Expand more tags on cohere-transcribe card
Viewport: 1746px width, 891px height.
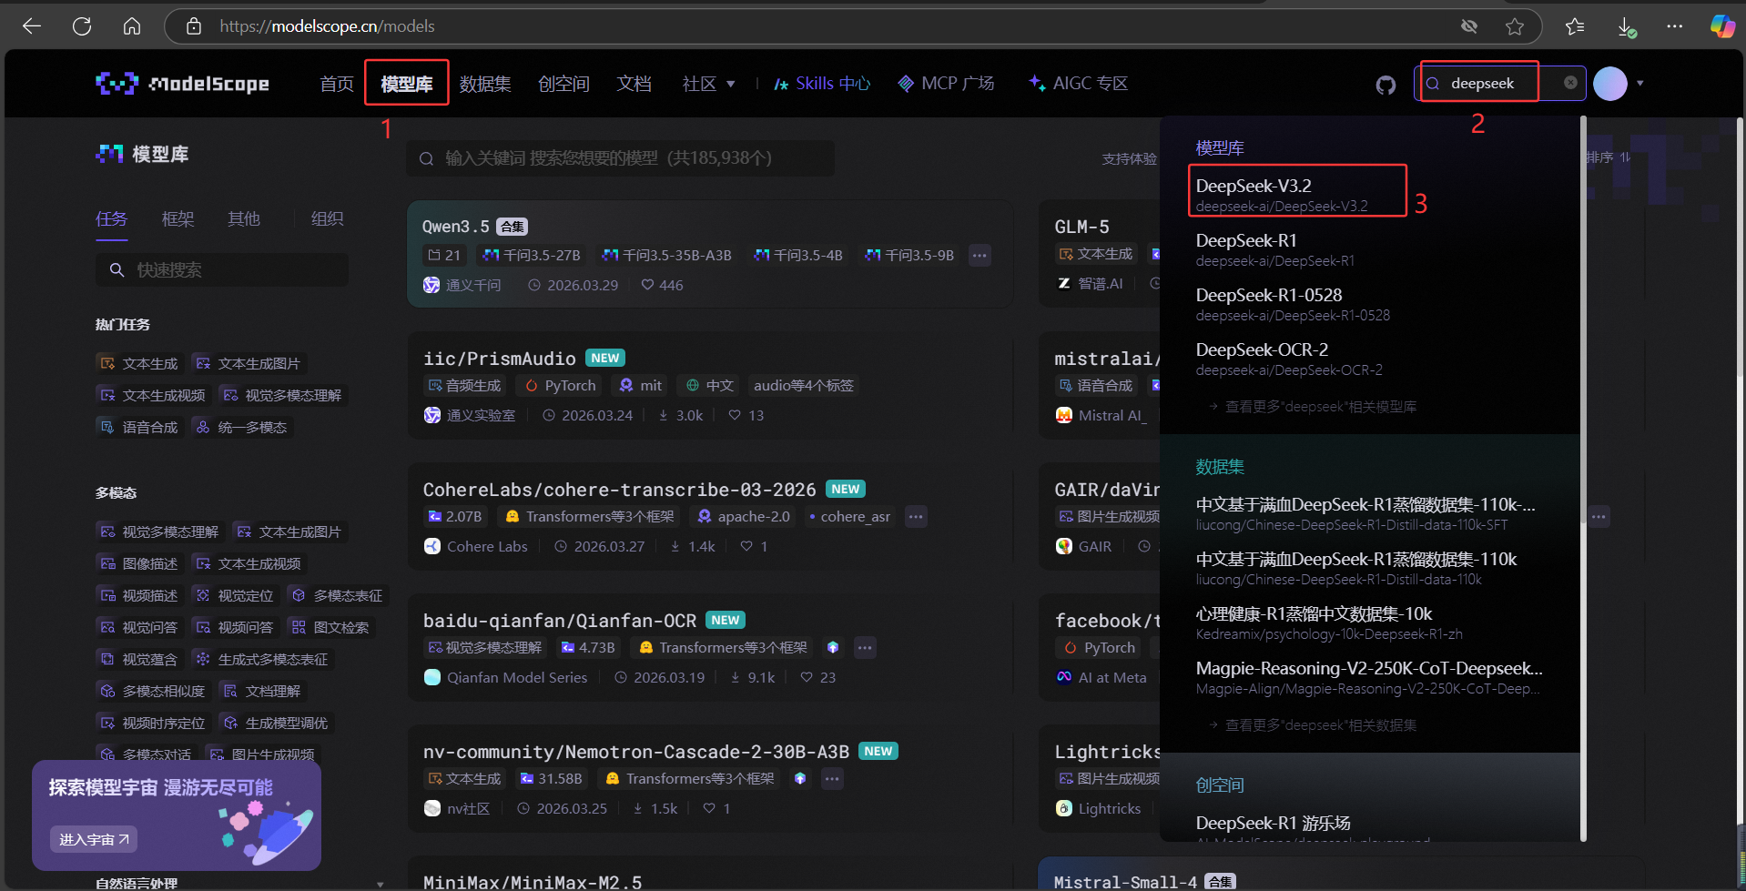916,517
